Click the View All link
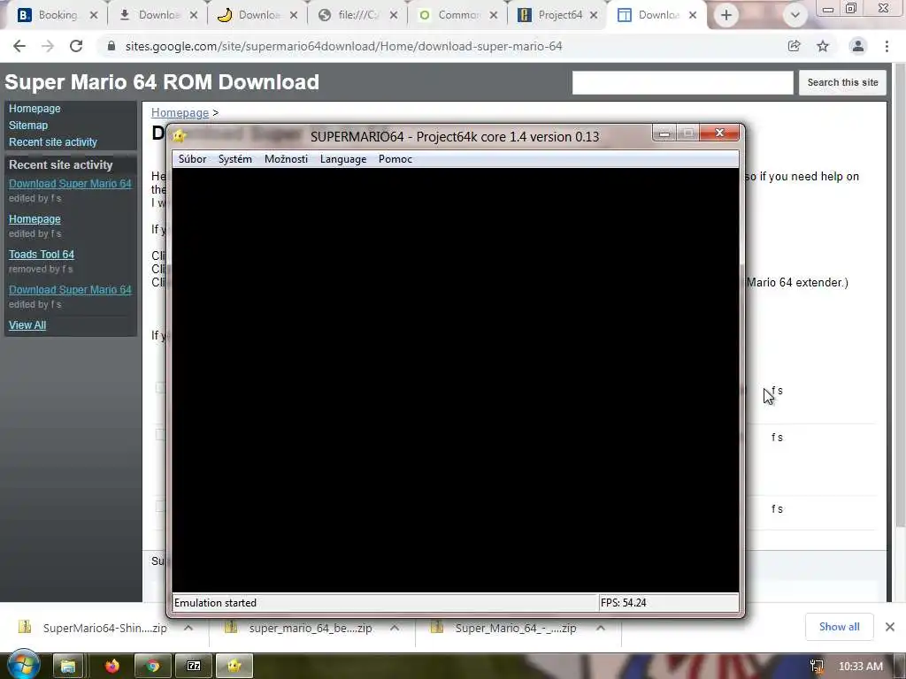906x679 pixels. click(27, 324)
